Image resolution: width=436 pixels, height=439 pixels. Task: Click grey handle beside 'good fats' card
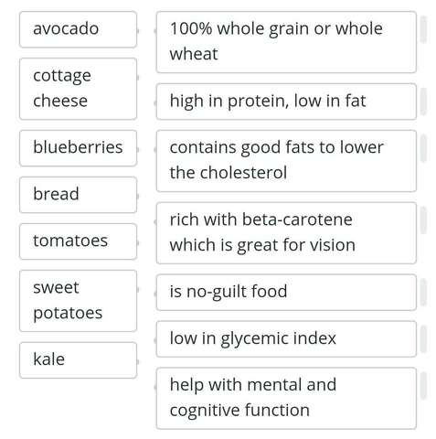click(423, 148)
